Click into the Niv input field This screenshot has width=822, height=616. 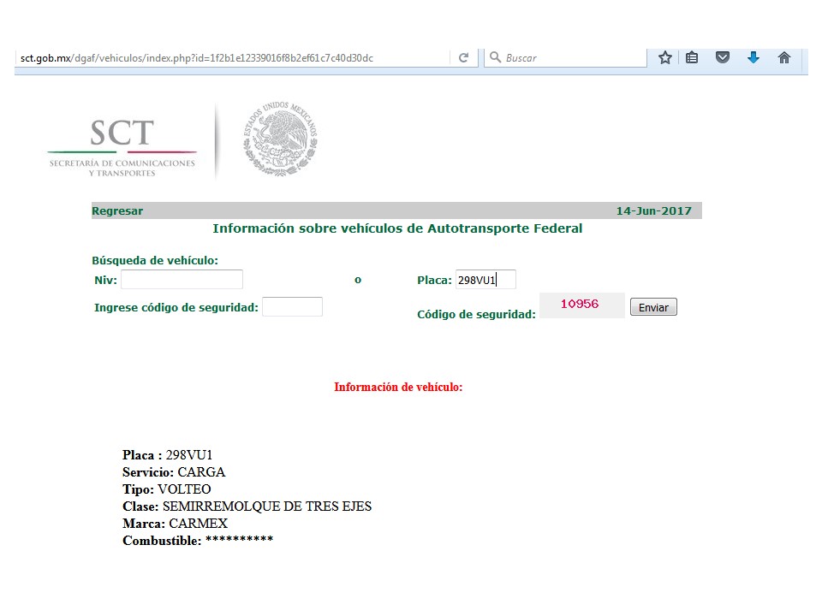(x=182, y=280)
